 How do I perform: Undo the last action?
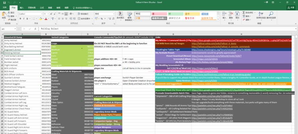(9, 2)
